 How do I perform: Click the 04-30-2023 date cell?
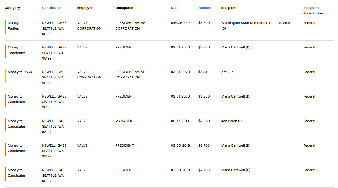point(181,23)
